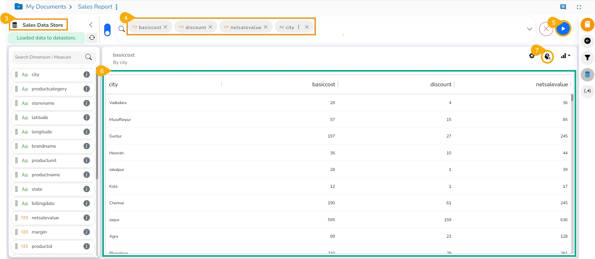Show info for the margin field
The image size is (595, 259).
(87, 232)
